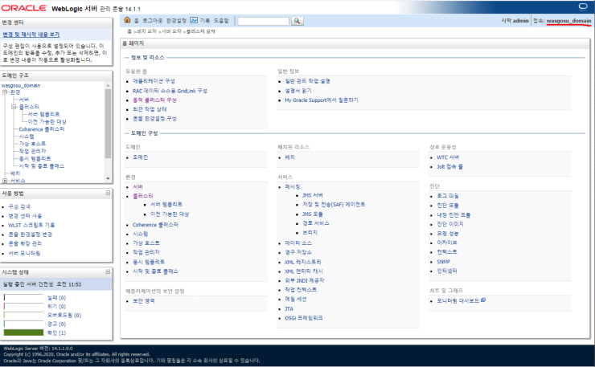Open 클러스터 link on home page
The image size is (595, 367).
tap(143, 196)
